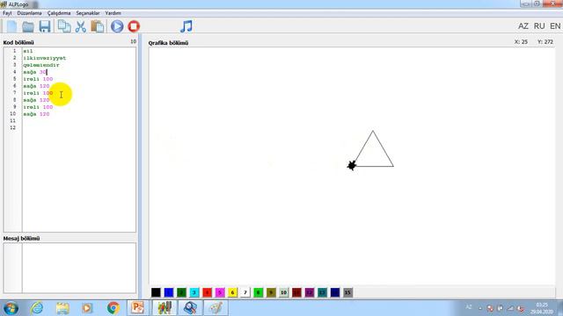Switch language to AZ
This screenshot has height=316, width=563.
coord(523,26)
